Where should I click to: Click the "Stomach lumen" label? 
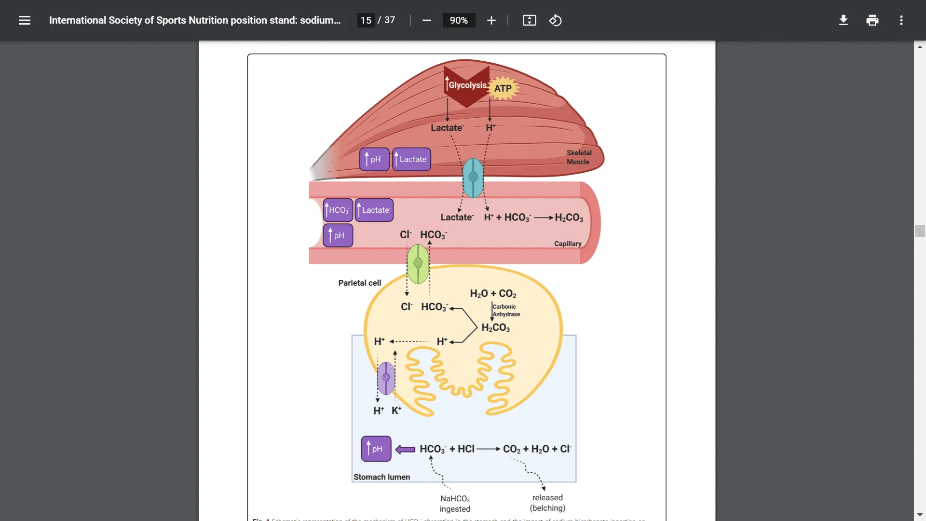click(381, 477)
